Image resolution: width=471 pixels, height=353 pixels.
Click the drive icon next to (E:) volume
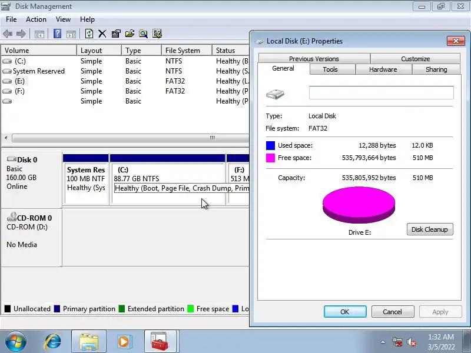pyautogui.click(x=7, y=81)
